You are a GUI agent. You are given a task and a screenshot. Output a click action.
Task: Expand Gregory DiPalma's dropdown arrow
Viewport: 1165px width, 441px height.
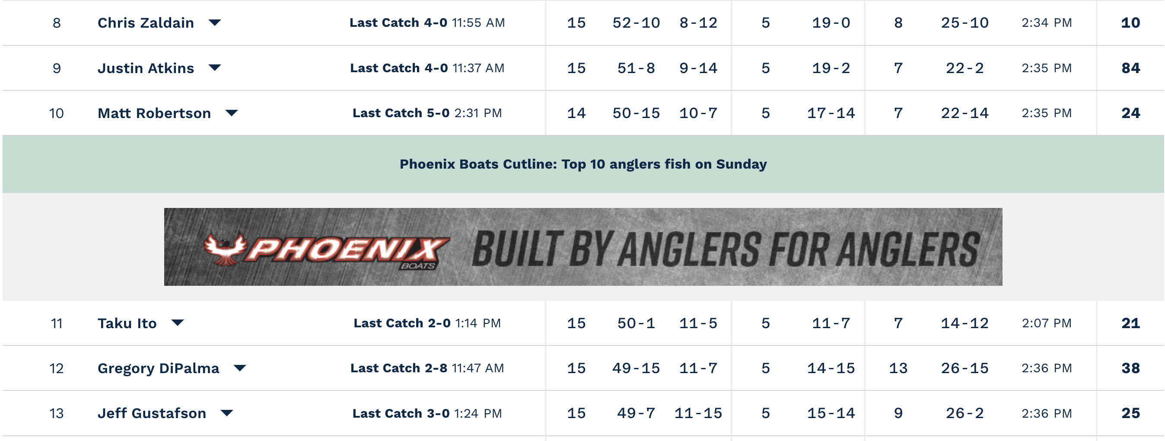click(240, 368)
